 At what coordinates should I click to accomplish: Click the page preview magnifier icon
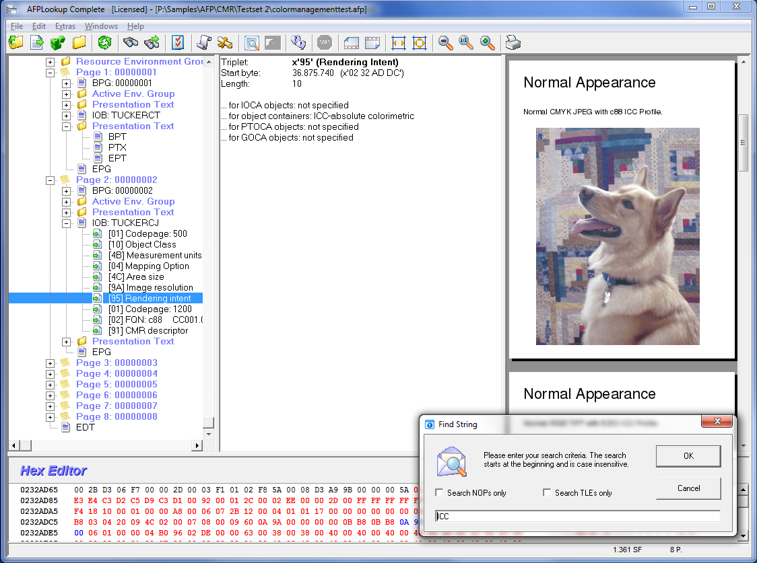pos(251,43)
